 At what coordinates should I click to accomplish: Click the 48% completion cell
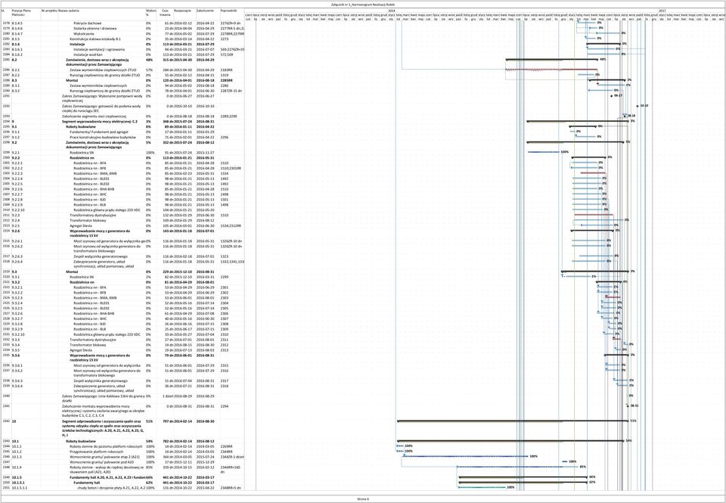tap(149, 60)
